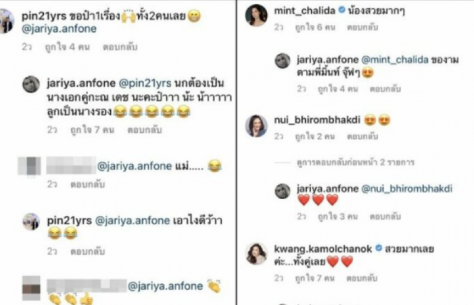
Task: Expand "ดูการตอบกลับก่อนหน้า 2 รายการ" replies
Action: pyautogui.click(x=355, y=163)
